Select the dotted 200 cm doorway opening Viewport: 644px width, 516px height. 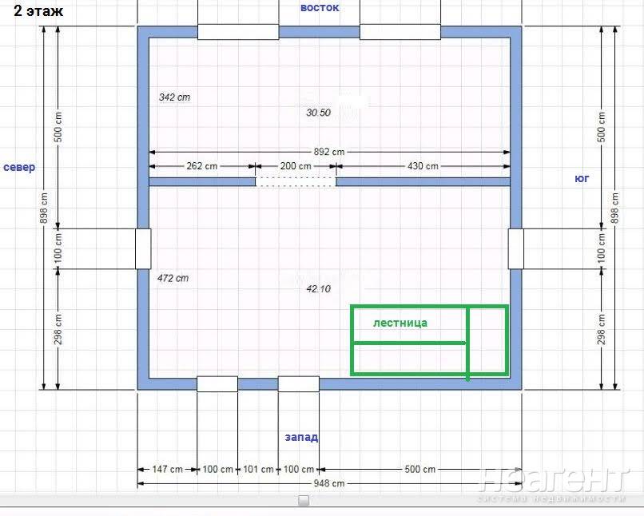click(296, 181)
